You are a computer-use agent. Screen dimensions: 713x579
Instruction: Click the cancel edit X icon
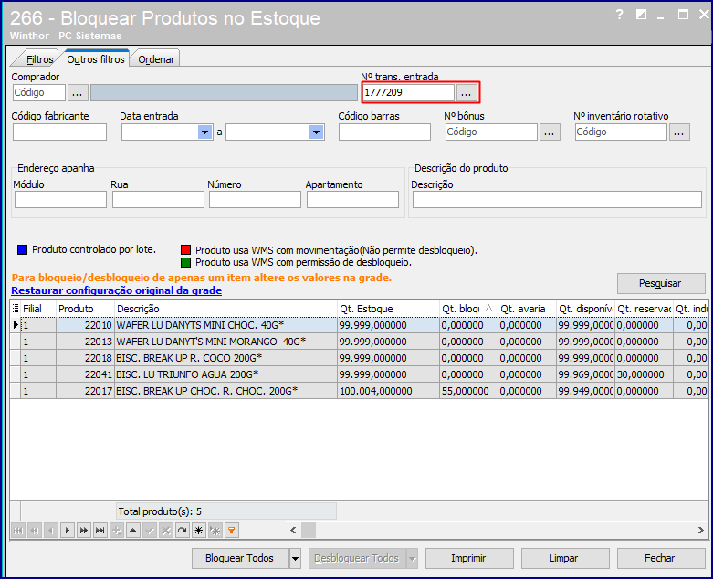point(166,531)
